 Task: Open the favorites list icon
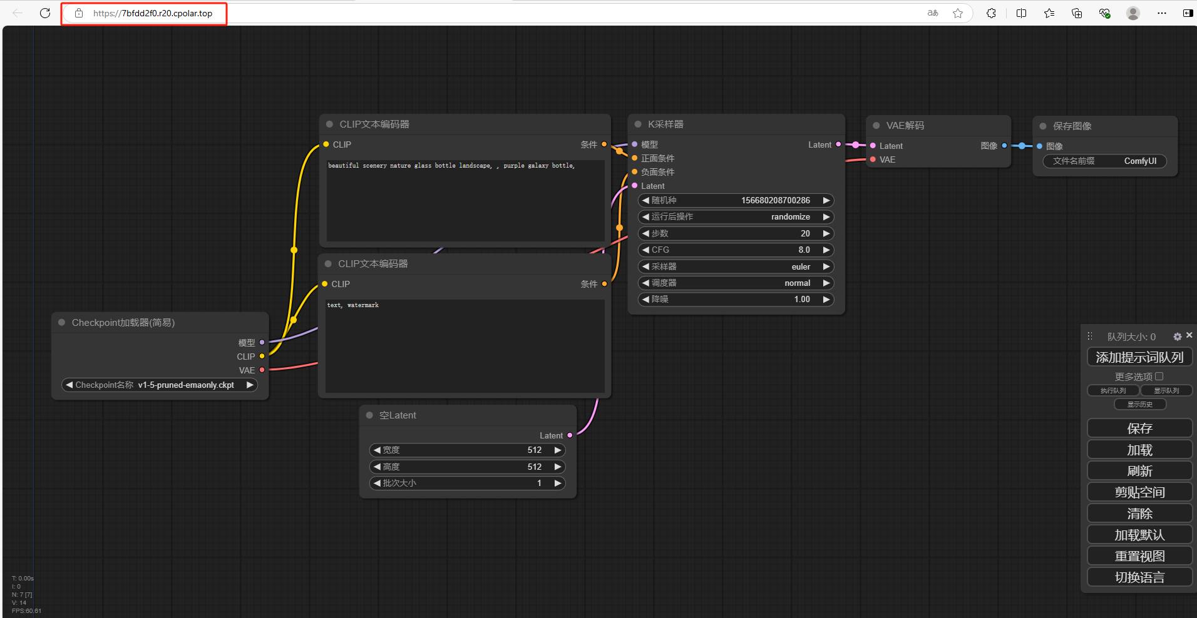pos(1049,13)
